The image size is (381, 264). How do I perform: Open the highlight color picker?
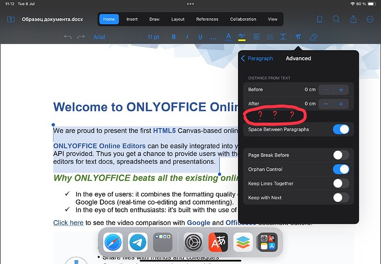click(242, 37)
